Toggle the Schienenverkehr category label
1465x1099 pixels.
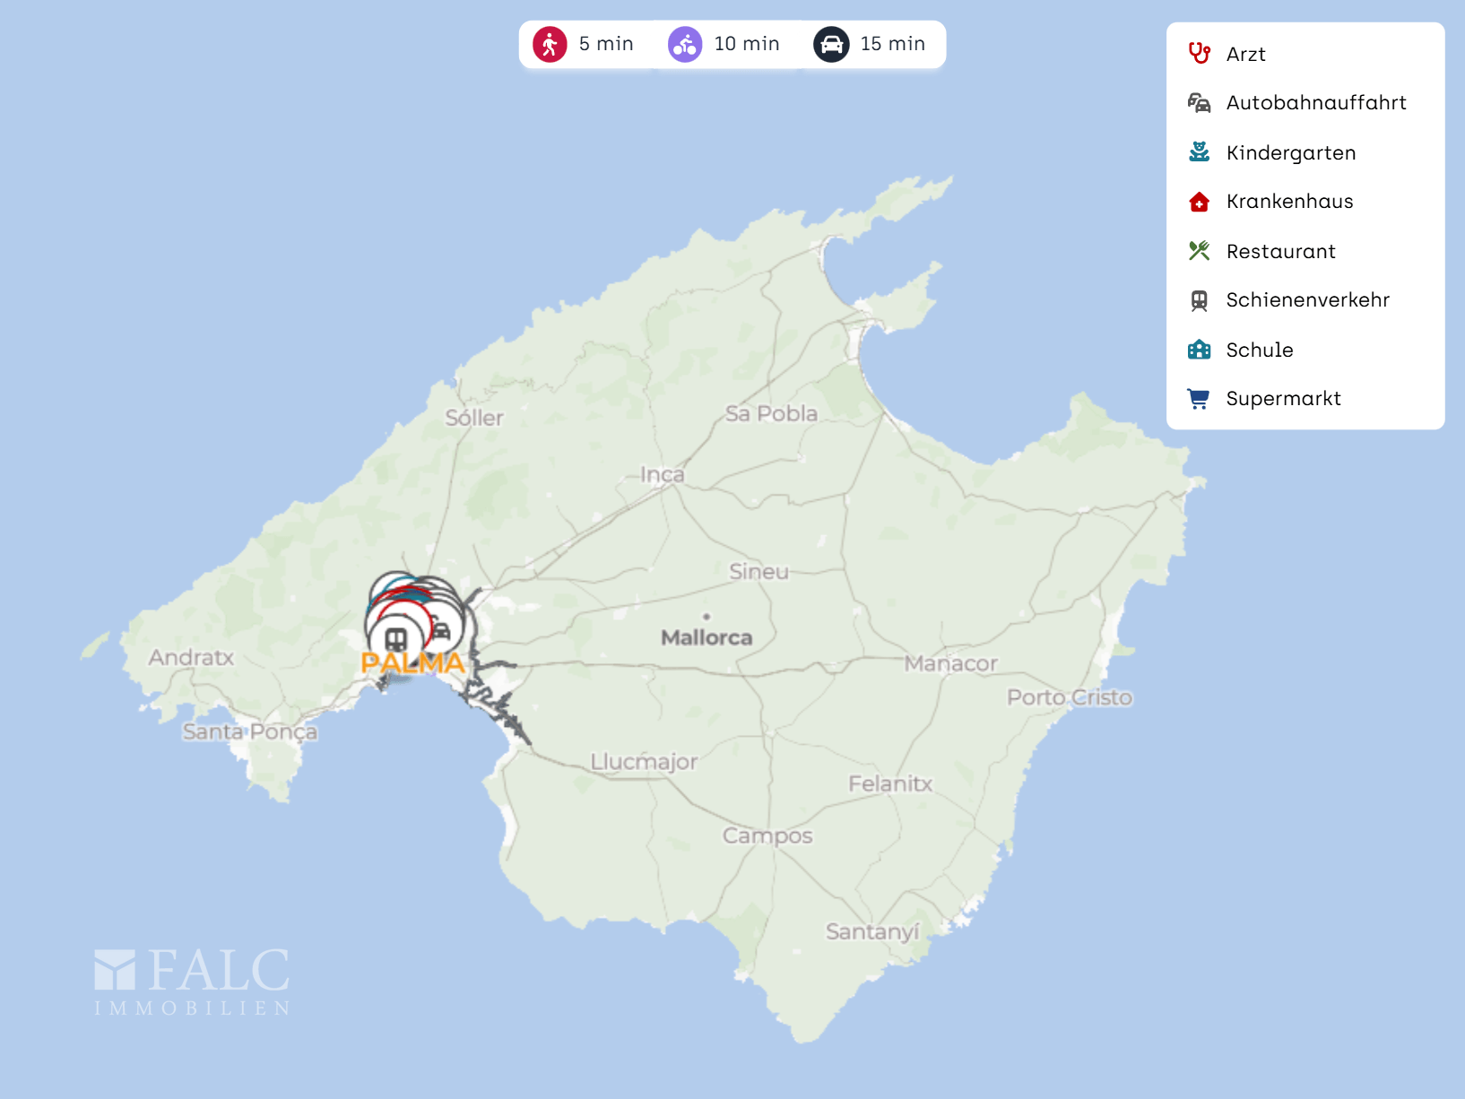[x=1307, y=300]
